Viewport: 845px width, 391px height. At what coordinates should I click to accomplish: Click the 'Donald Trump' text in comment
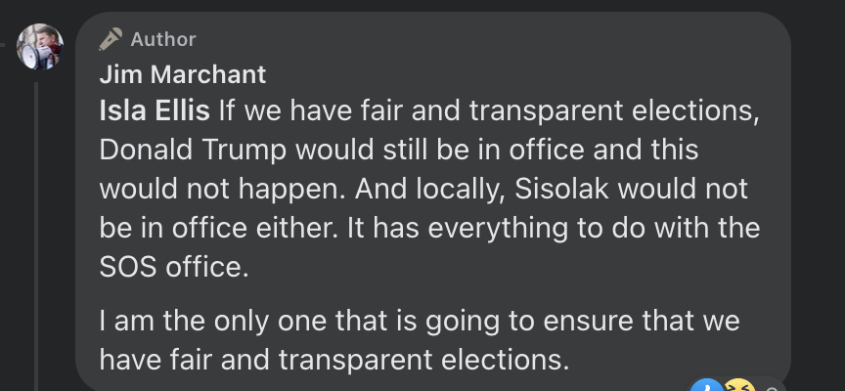tap(193, 150)
